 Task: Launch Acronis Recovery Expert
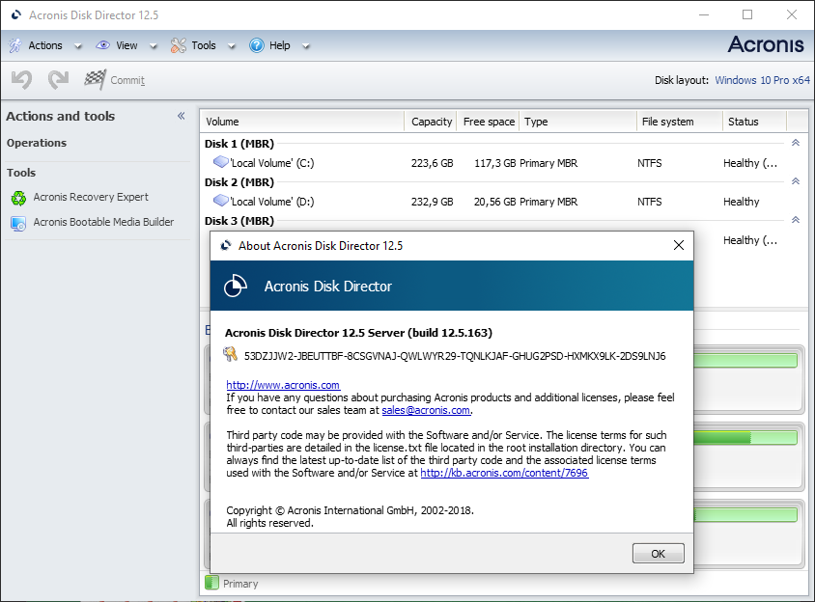[x=91, y=197]
